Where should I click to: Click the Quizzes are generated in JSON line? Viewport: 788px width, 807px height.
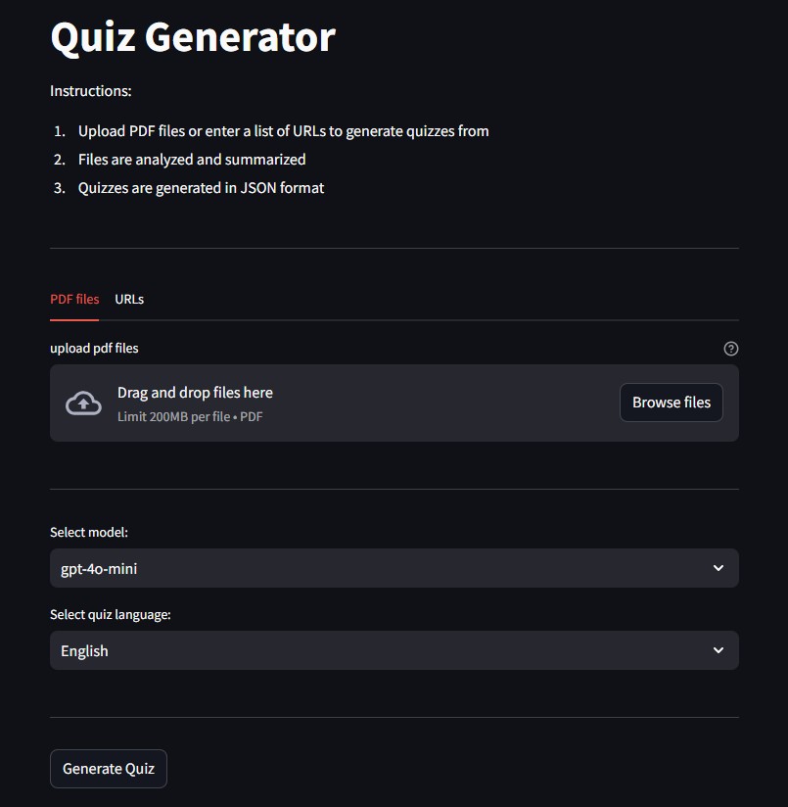click(x=201, y=188)
